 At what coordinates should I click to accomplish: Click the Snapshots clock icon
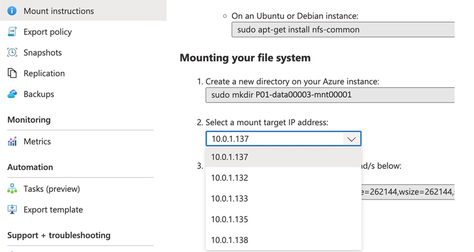point(13,52)
